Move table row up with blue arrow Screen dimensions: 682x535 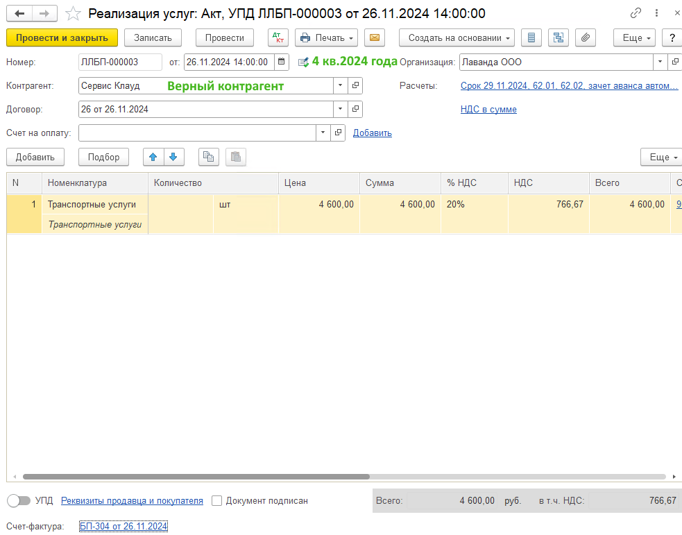coord(153,157)
